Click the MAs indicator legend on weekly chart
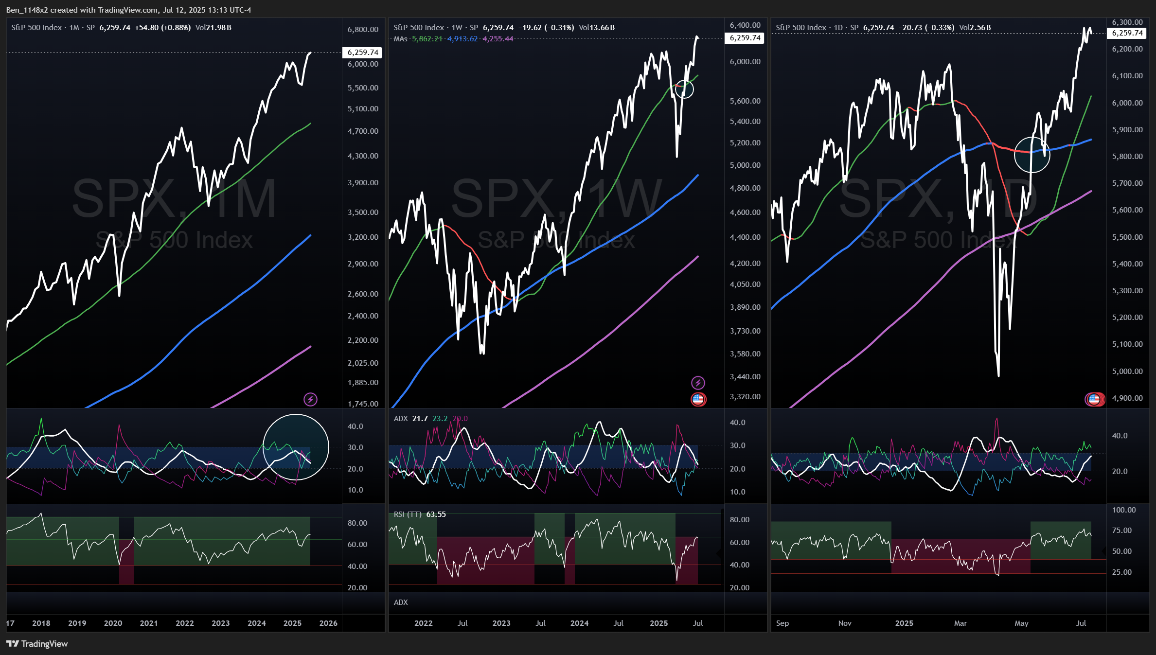This screenshot has width=1156, height=655. click(x=400, y=39)
